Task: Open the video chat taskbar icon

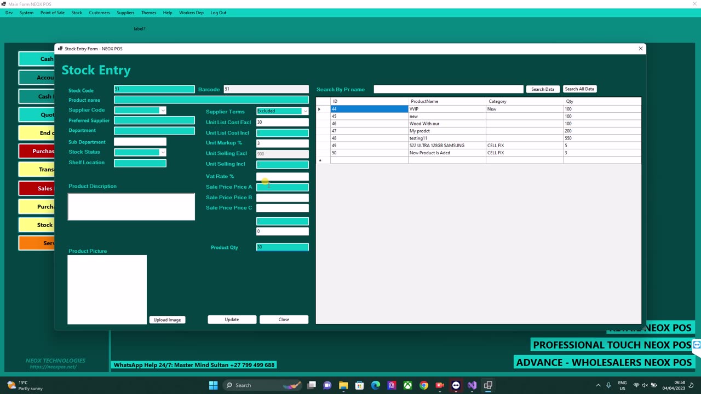Action: point(327,385)
